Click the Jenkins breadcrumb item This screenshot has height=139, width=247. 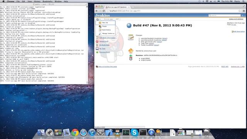[98, 19]
